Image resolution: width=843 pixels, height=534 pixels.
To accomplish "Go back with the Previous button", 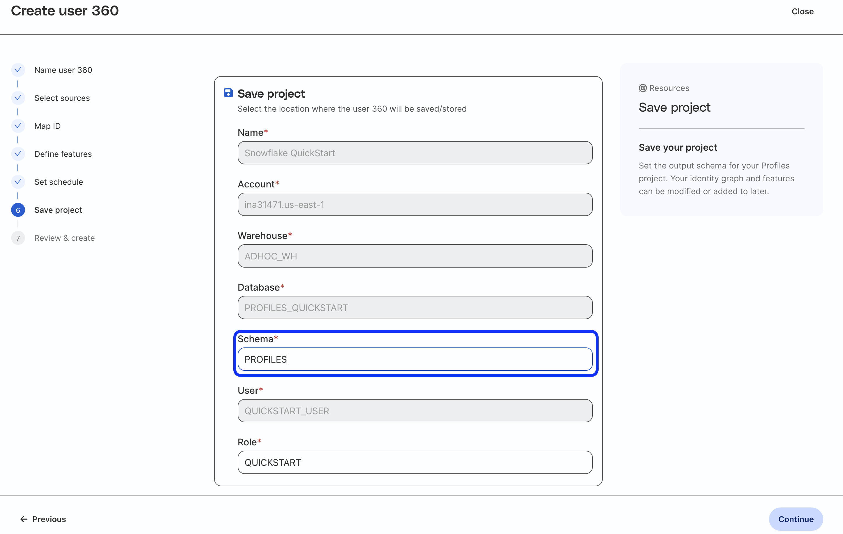I will [43, 519].
